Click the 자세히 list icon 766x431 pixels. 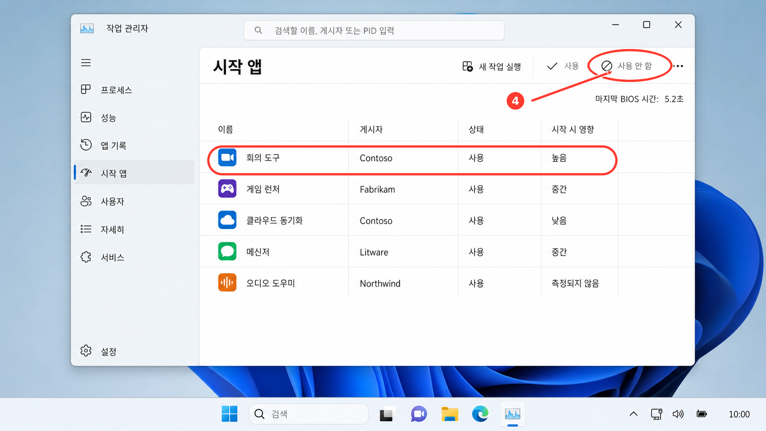pos(86,229)
